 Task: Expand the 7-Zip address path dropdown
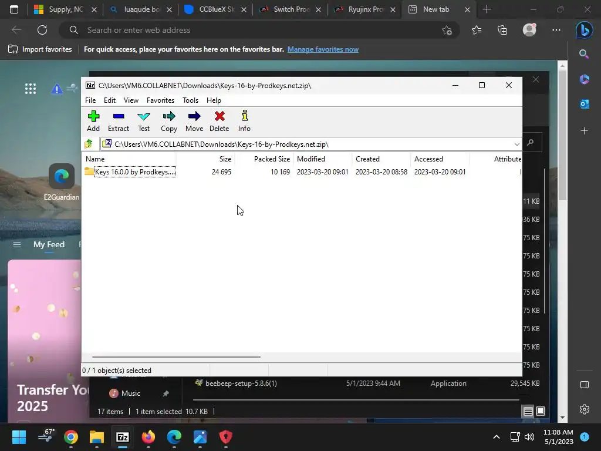click(516, 144)
